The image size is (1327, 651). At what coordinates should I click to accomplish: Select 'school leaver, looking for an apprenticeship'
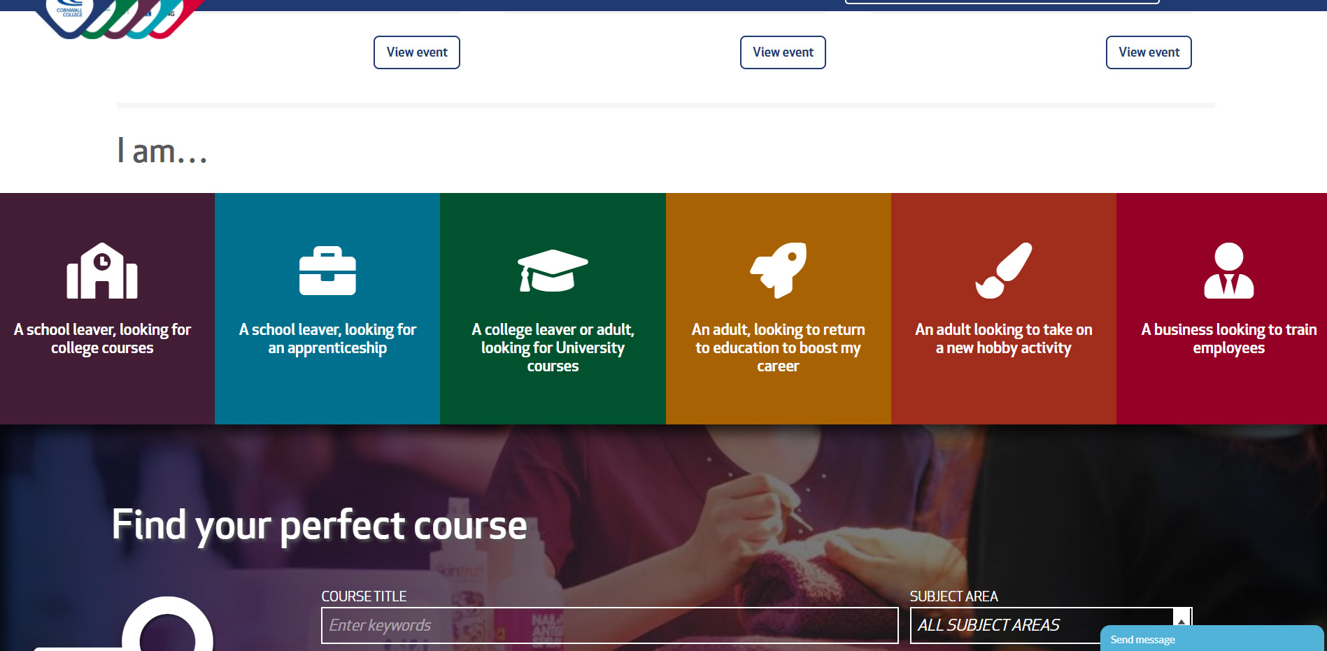(x=327, y=338)
